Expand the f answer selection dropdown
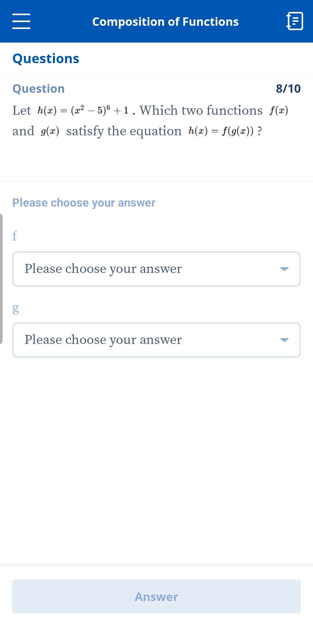313x636 pixels. tap(156, 269)
